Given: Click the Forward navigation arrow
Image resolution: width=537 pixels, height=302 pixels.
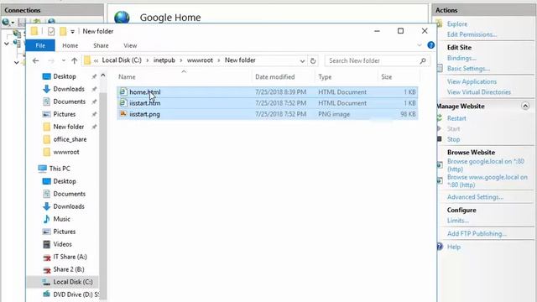Looking at the screenshot, I should click(x=51, y=60).
